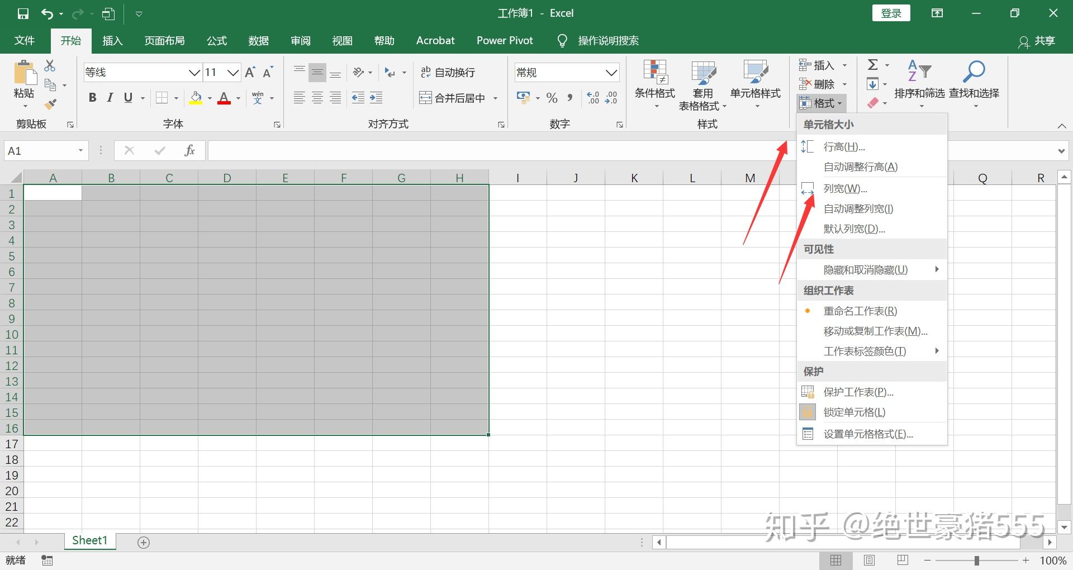Image resolution: width=1073 pixels, height=570 pixels.
Task: Increase font size with large A icon
Action: click(250, 72)
